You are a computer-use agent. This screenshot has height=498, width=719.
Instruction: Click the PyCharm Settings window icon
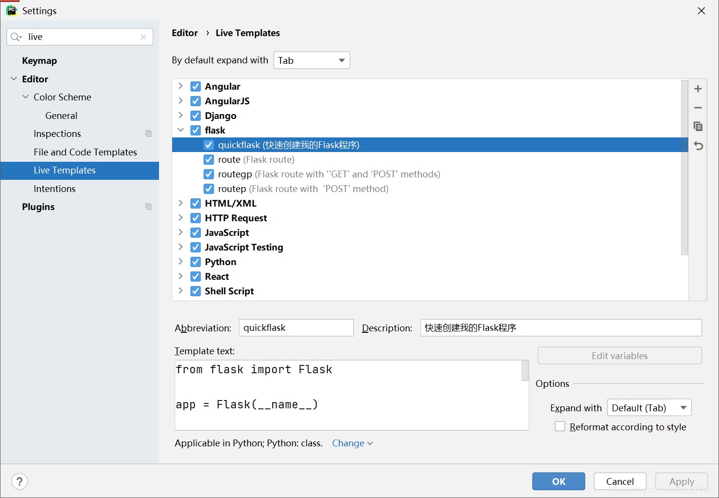(11, 10)
